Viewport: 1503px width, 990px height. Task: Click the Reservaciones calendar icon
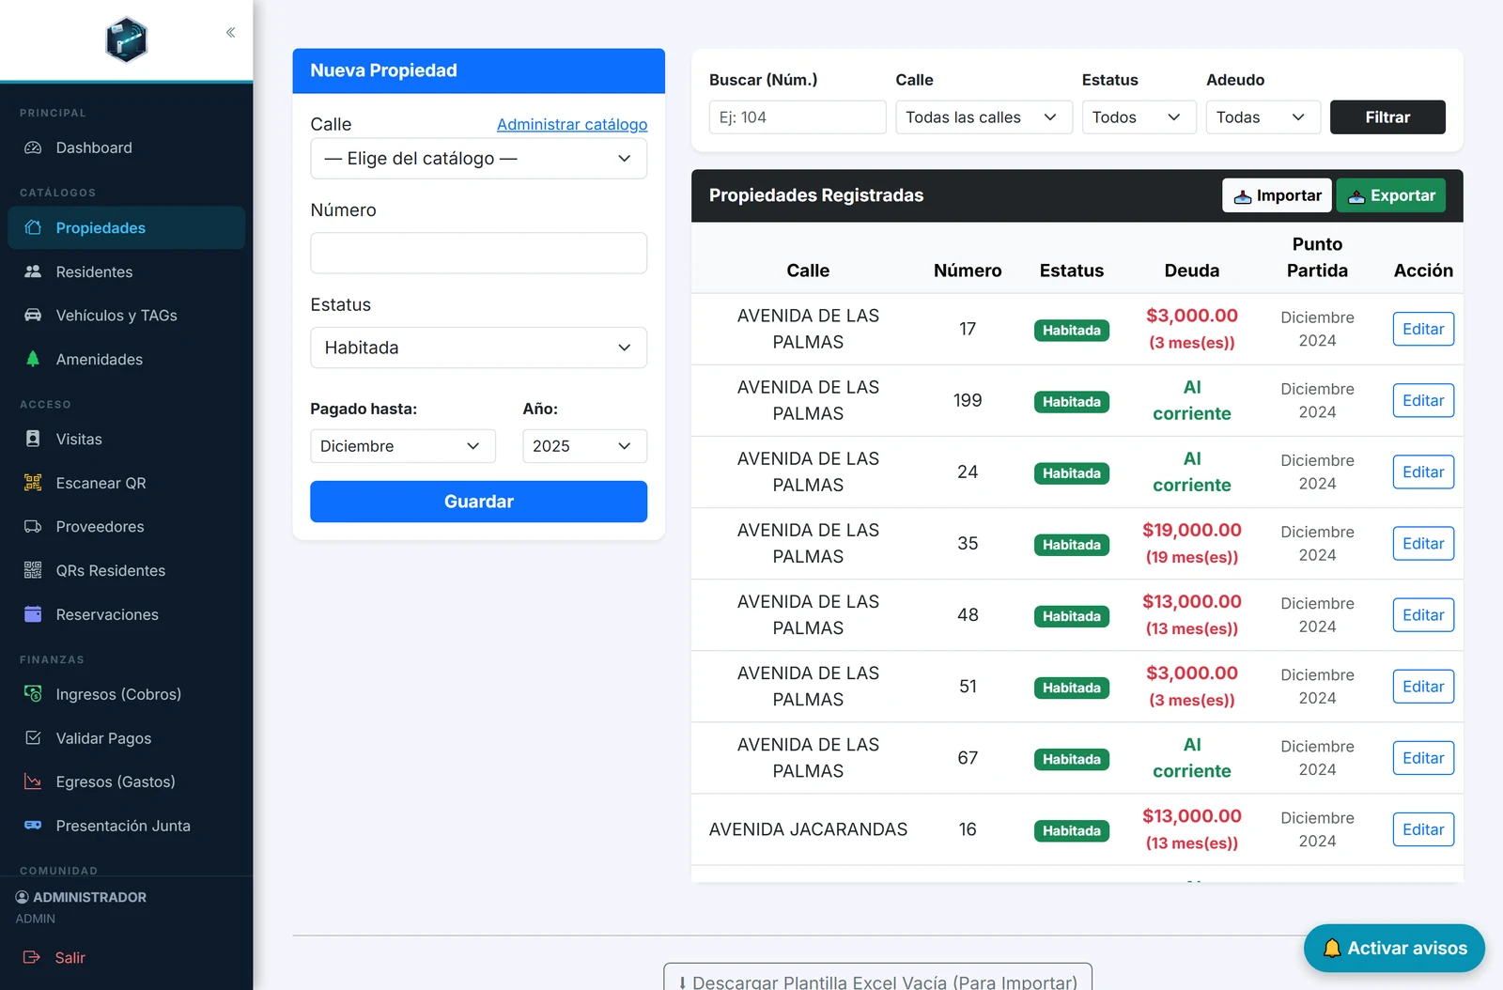click(33, 614)
